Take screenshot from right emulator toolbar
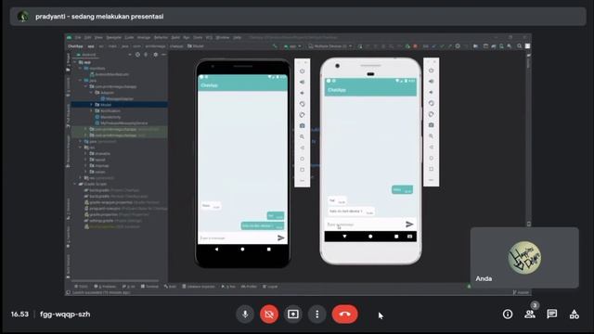 tap(431, 125)
